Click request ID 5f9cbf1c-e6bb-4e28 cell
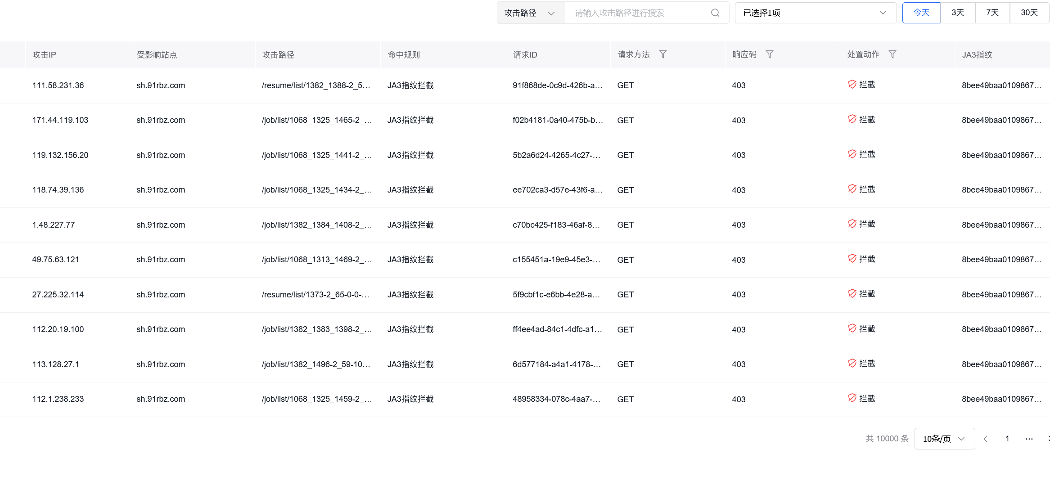The width and height of the screenshot is (1050, 494). click(556, 295)
